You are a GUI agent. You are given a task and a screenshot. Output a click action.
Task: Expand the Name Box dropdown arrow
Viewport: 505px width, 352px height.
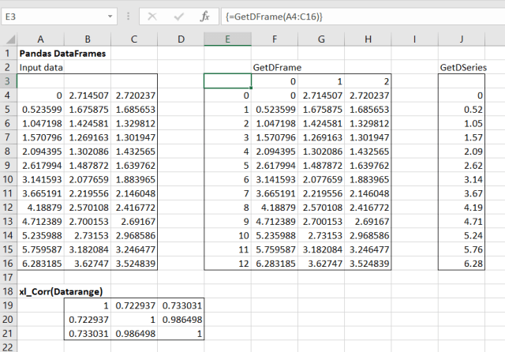(x=115, y=17)
